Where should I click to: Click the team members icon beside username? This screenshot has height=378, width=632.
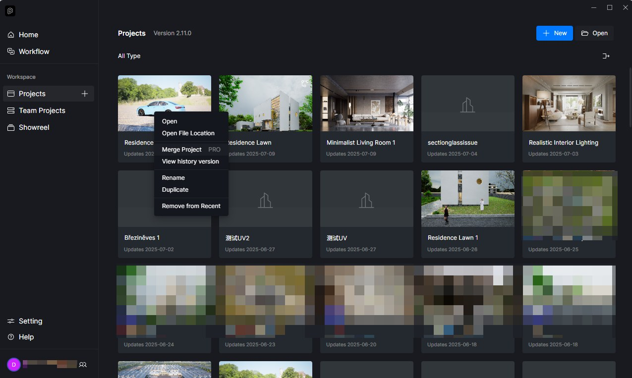click(x=83, y=365)
